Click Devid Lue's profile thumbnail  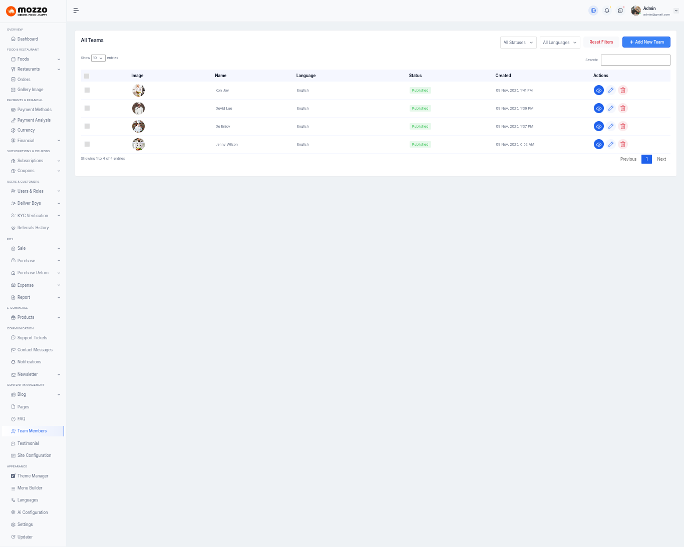coord(138,108)
